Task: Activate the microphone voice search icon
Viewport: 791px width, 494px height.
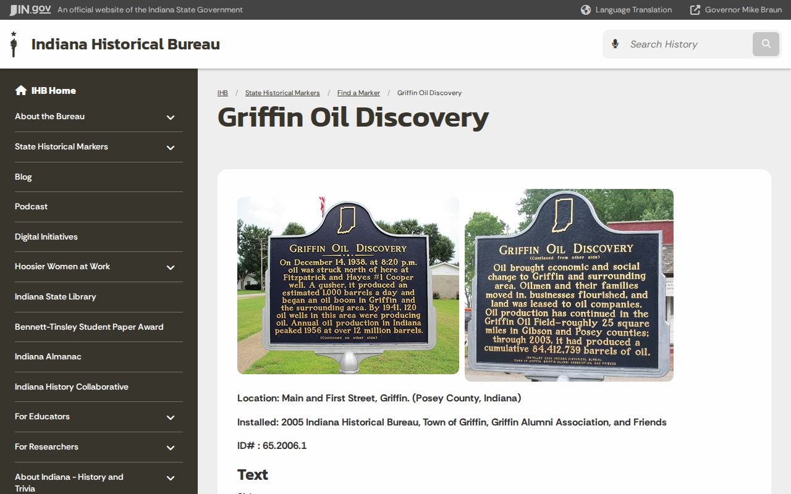Action: point(615,44)
